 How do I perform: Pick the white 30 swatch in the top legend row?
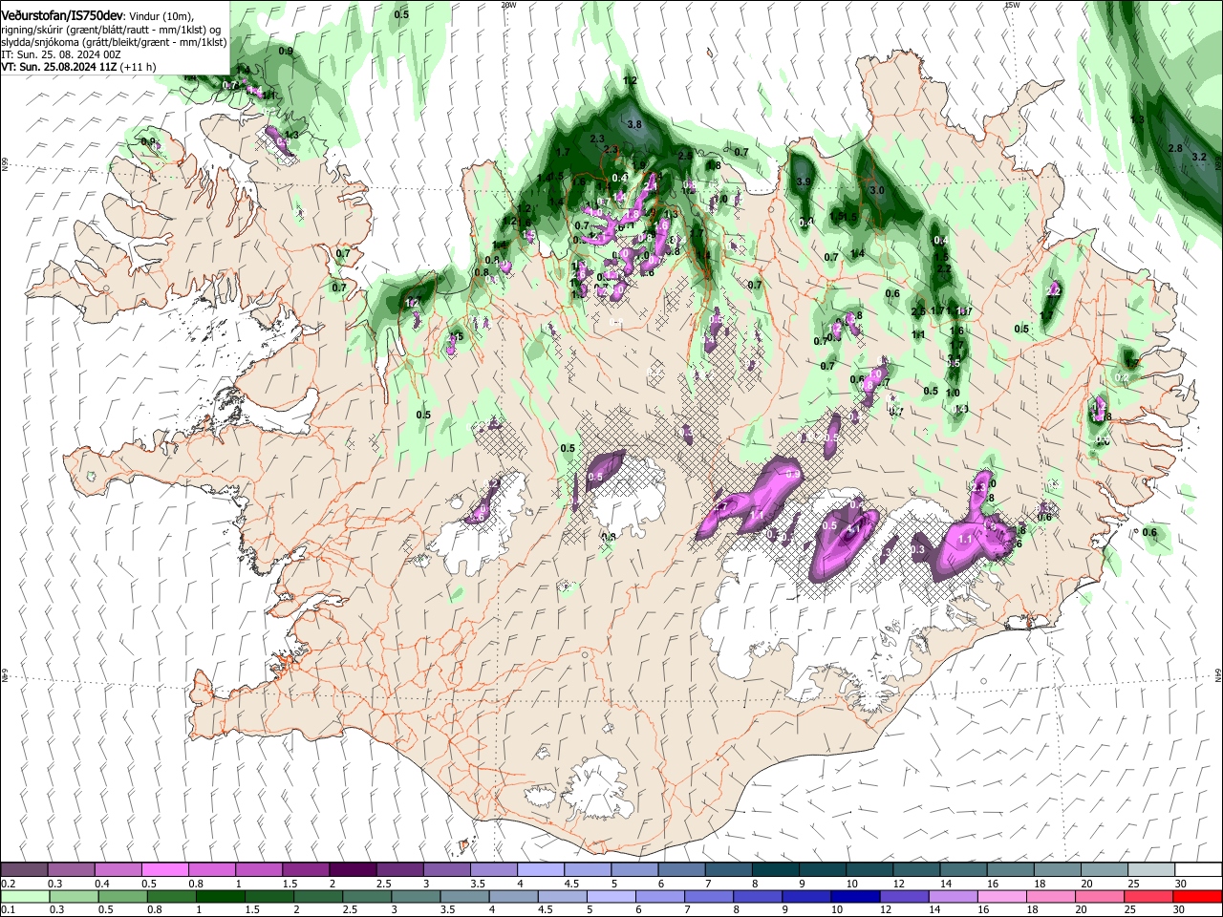pos(1198,870)
